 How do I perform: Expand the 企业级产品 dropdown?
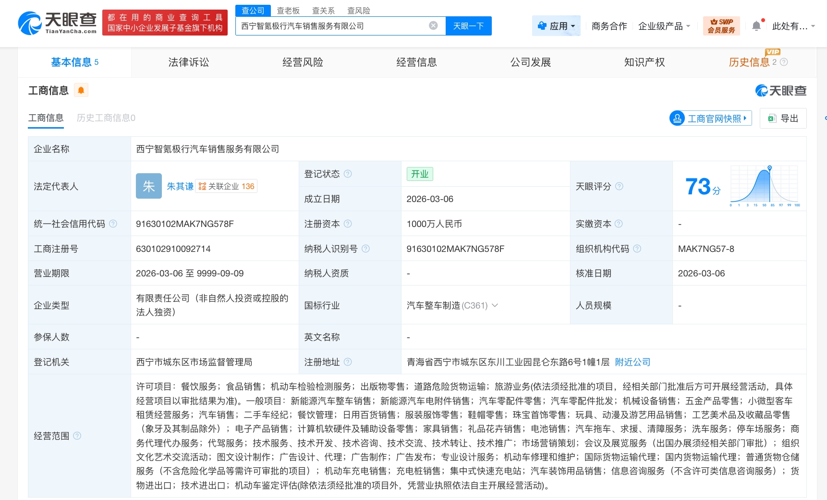click(664, 26)
